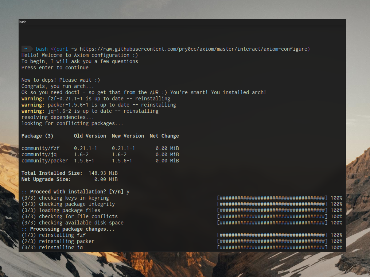This screenshot has height=277, width=370.
Task: Click the jq-1.6-2 warning line
Action: click(90, 111)
